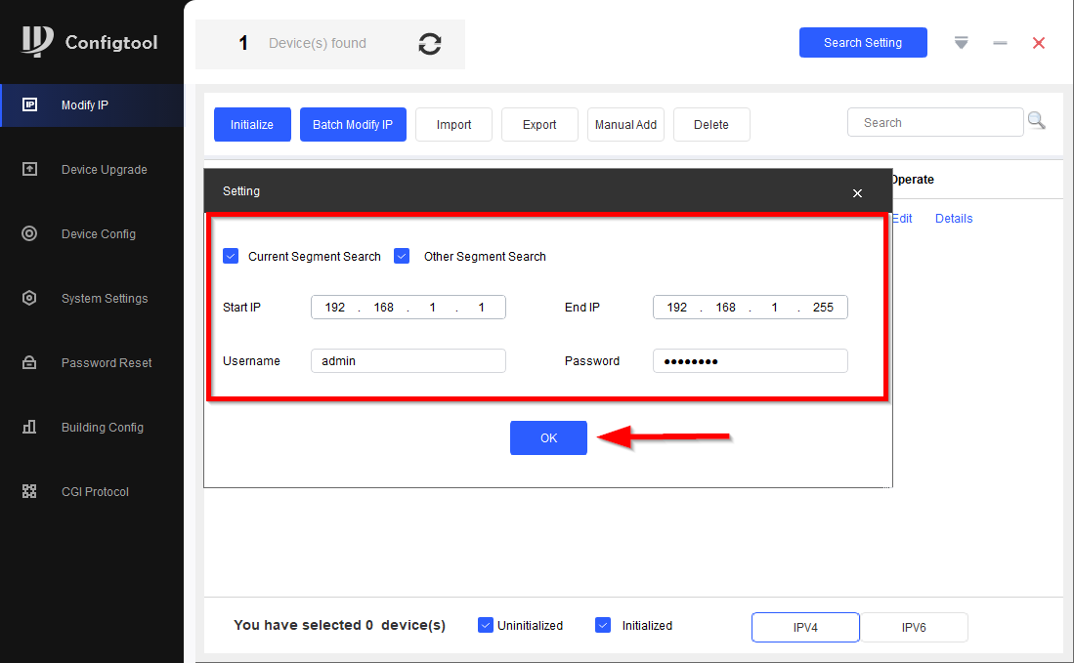
Task: Open the Building Config sidebar icon
Action: (x=29, y=427)
